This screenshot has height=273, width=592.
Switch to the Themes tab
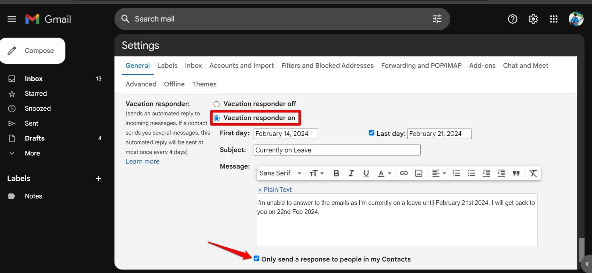point(204,84)
